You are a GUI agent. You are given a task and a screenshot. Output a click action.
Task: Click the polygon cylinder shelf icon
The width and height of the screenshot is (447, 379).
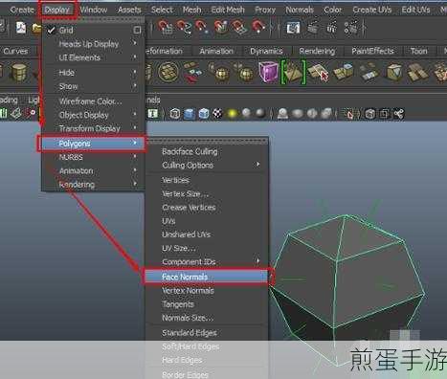[19, 72]
